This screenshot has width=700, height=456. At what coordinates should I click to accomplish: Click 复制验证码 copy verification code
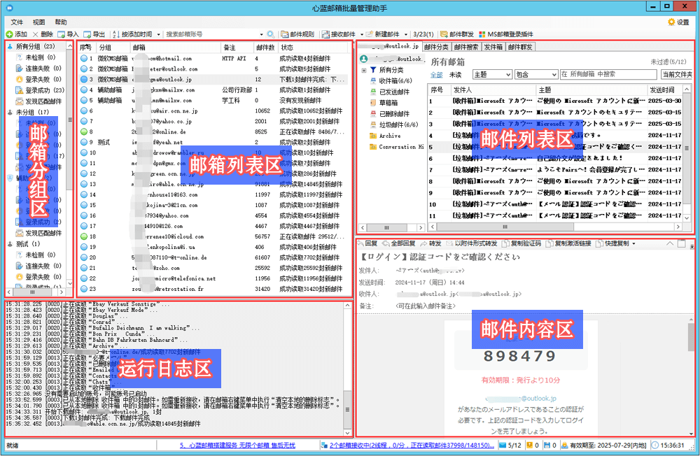[521, 243]
